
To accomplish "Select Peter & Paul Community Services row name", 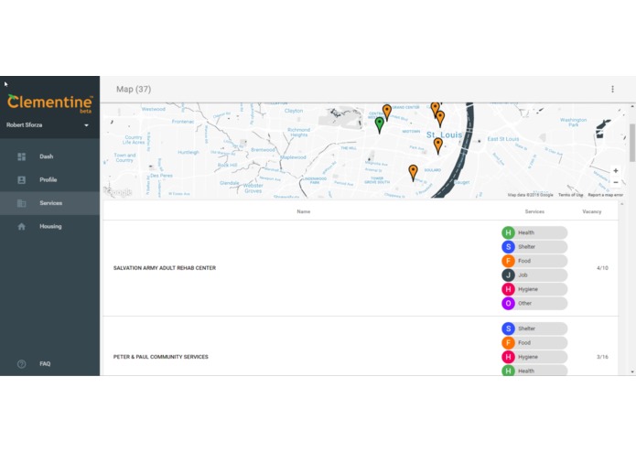I will coord(161,357).
